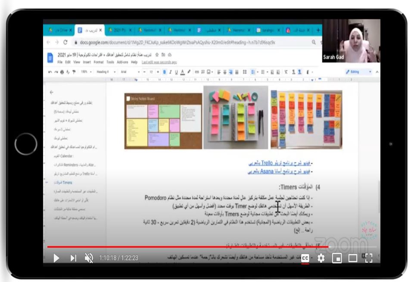Star the Google Docs document
This screenshot has height=282, width=411.
tap(157, 55)
